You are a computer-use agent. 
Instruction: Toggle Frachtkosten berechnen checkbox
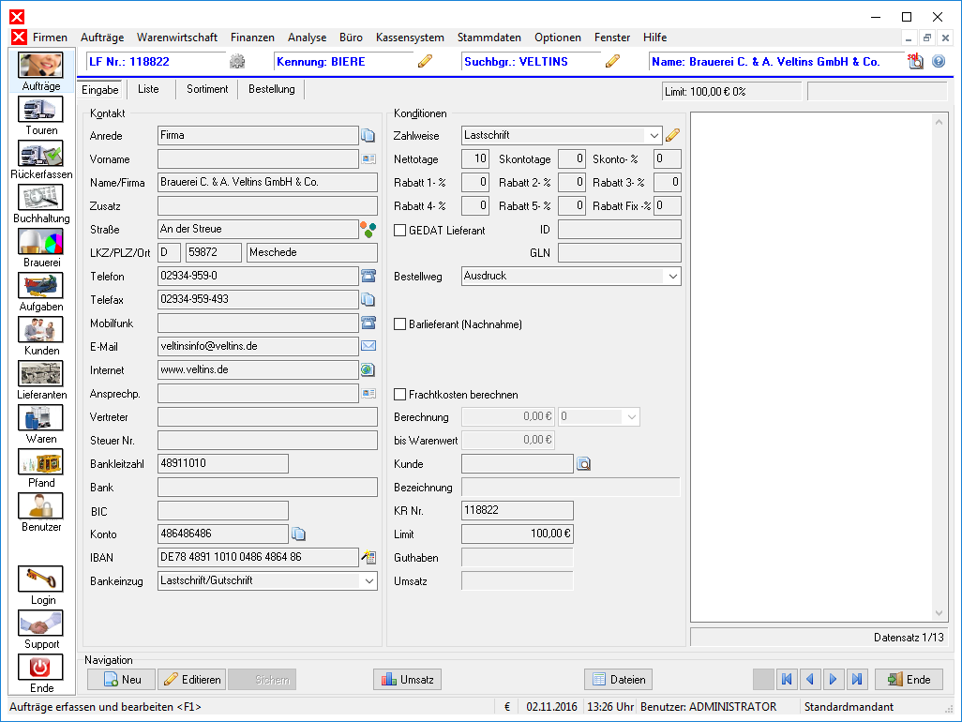coord(400,395)
